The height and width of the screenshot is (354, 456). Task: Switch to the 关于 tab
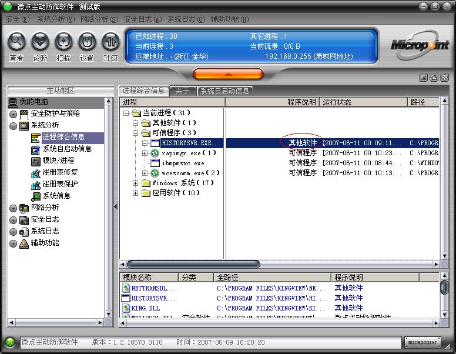[x=183, y=91]
